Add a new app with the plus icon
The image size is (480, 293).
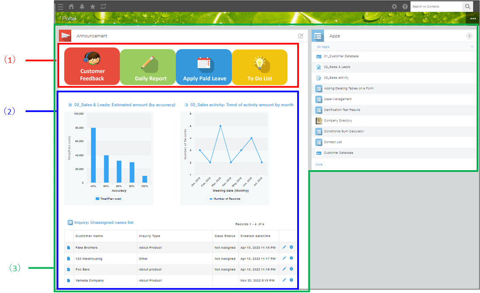pyautogui.click(x=469, y=36)
